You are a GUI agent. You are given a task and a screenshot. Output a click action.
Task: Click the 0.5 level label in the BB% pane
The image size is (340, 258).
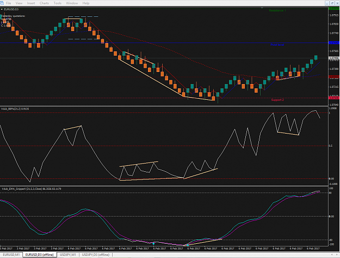pyautogui.click(x=331, y=146)
